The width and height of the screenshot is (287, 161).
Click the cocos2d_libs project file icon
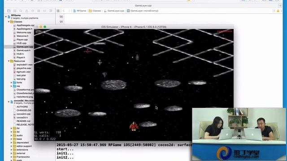pyautogui.click(x=12, y=102)
